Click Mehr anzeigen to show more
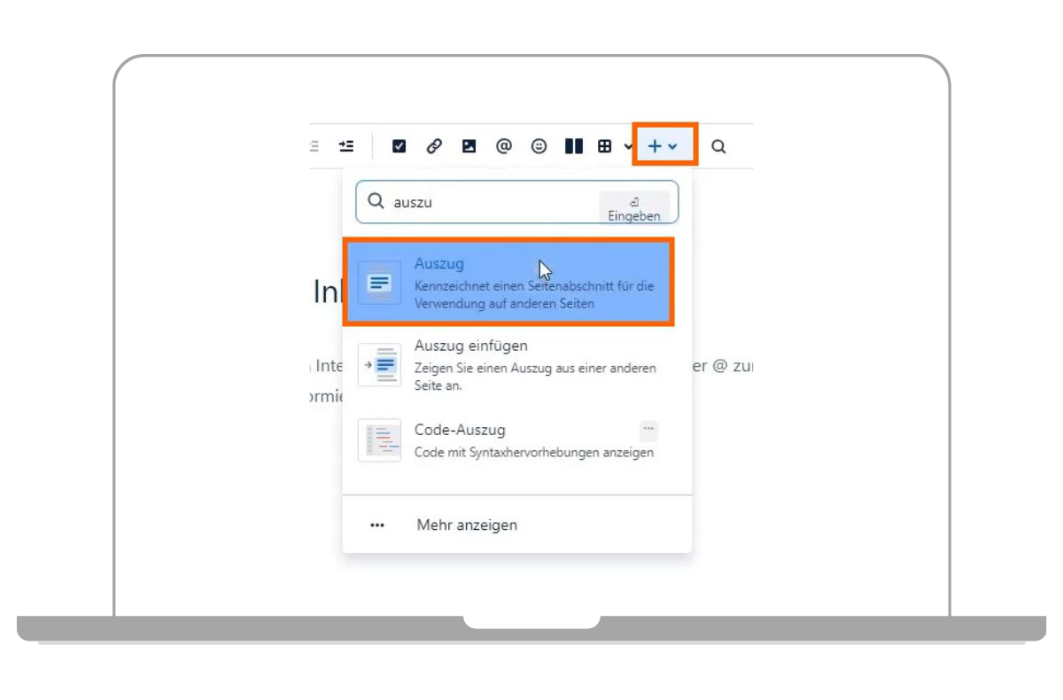The width and height of the screenshot is (1063, 700). [467, 525]
